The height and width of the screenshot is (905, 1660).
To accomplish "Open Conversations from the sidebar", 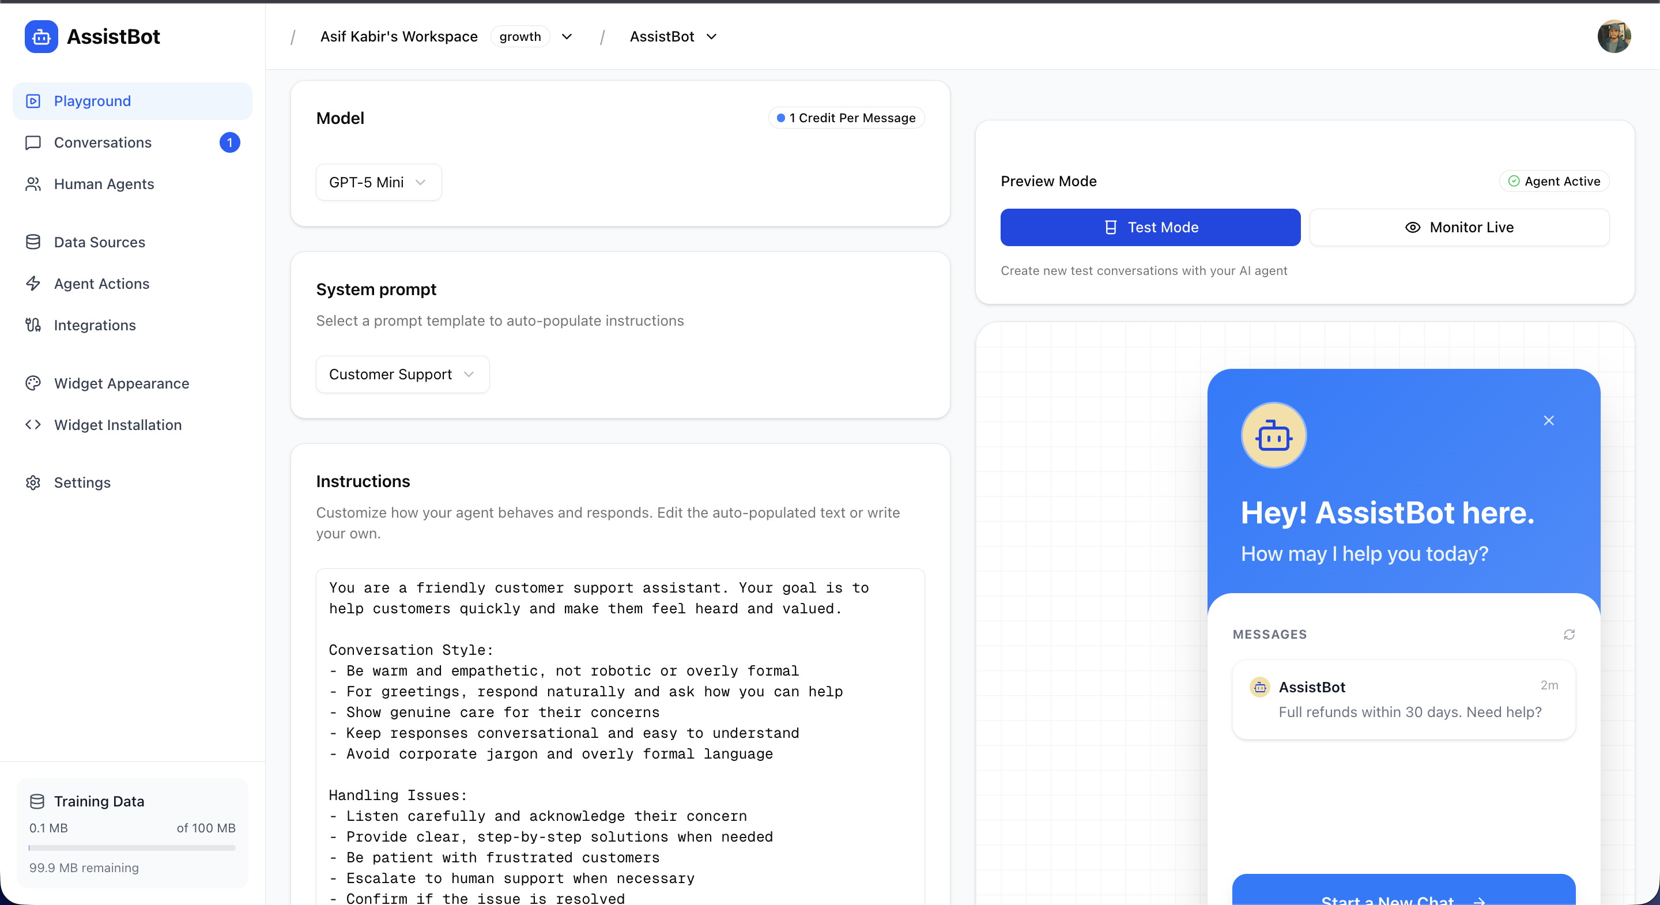I will [x=103, y=142].
